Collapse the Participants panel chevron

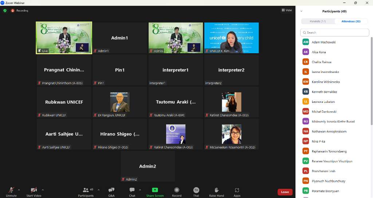pyautogui.click(x=301, y=11)
